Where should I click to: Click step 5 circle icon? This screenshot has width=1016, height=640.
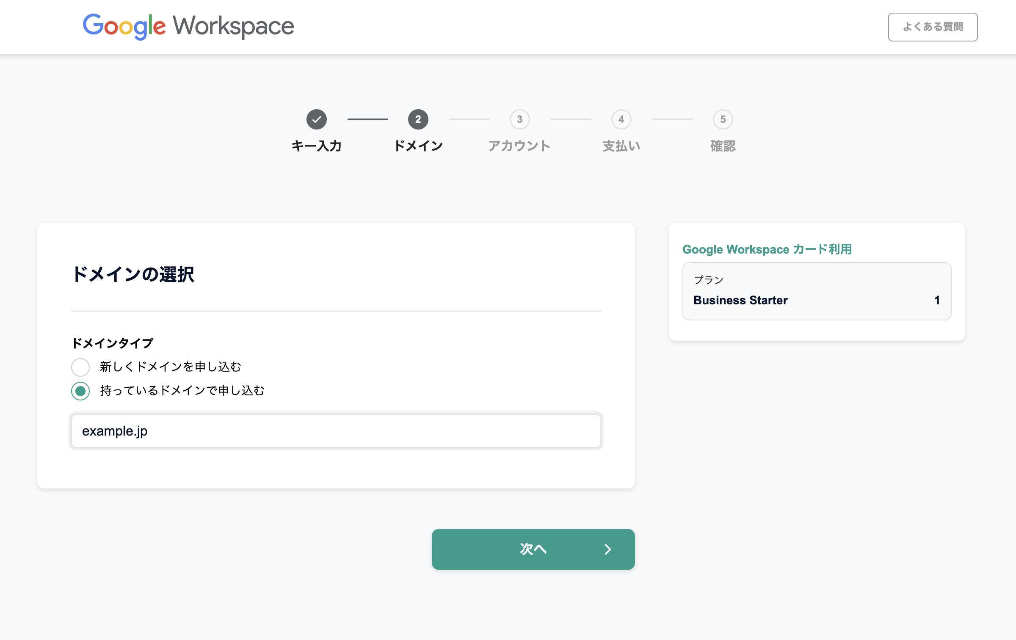tap(723, 119)
